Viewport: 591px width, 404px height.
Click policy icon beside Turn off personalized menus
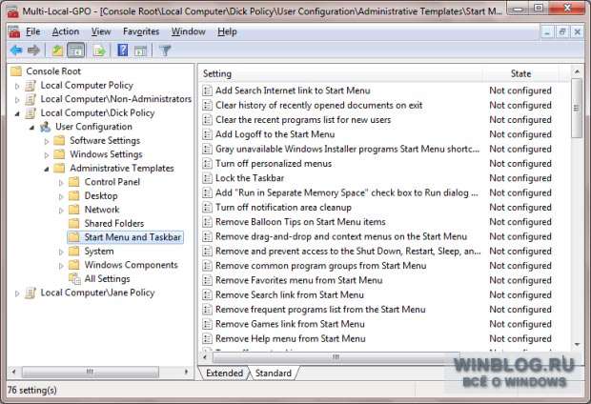point(207,164)
